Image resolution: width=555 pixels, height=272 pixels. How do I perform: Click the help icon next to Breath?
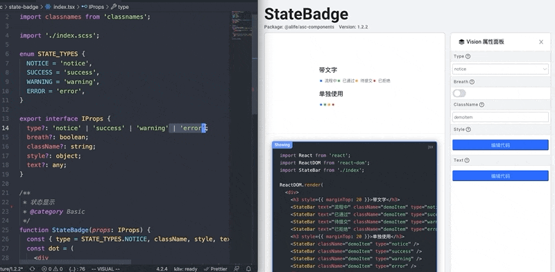coord(472,82)
